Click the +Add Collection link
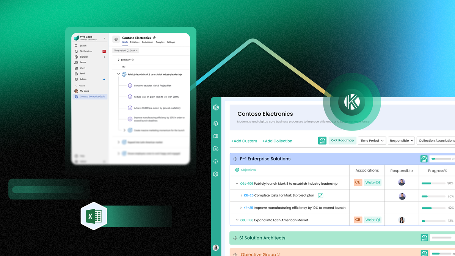 277,141
